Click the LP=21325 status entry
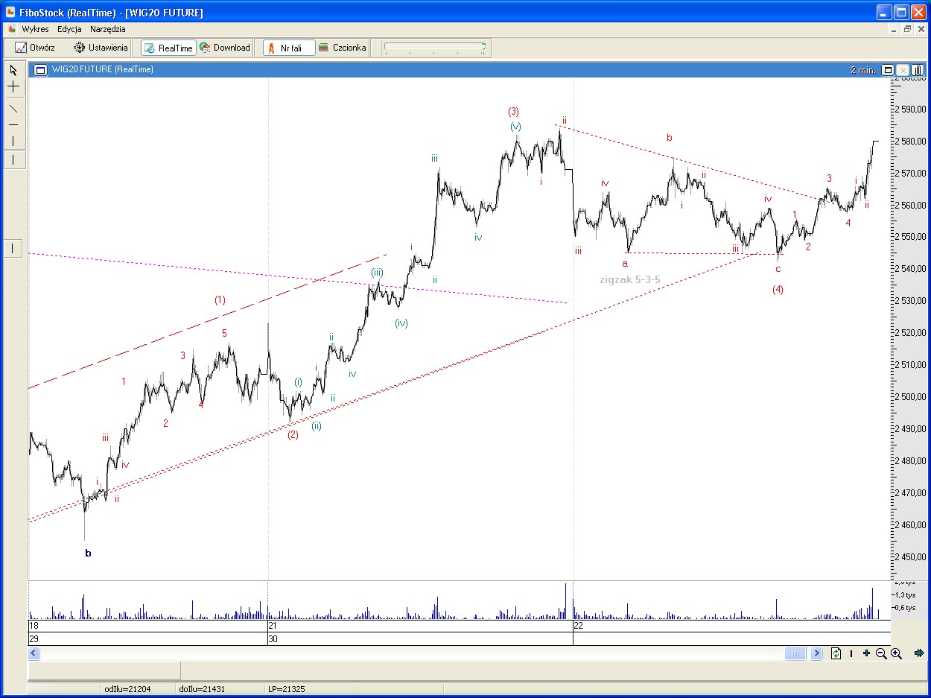 pyautogui.click(x=287, y=689)
